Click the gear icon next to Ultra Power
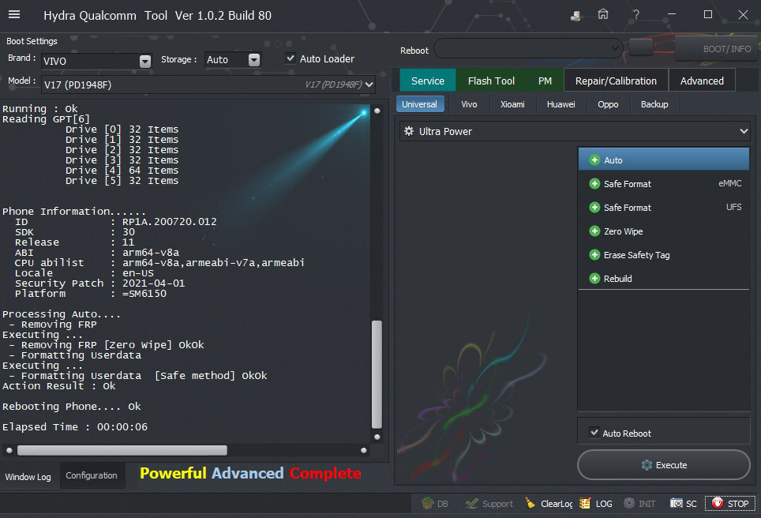Screen dimensions: 761x518 [409, 131]
